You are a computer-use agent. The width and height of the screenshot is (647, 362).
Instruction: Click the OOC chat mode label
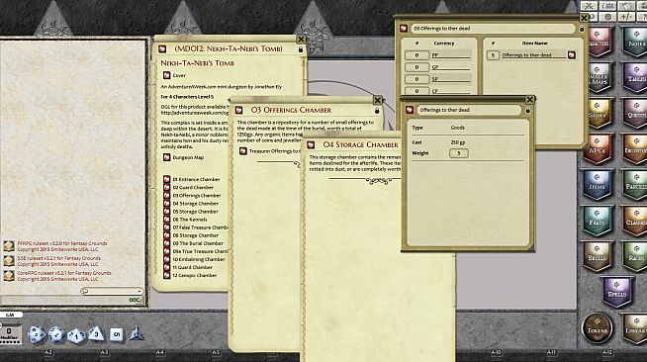pos(135,300)
